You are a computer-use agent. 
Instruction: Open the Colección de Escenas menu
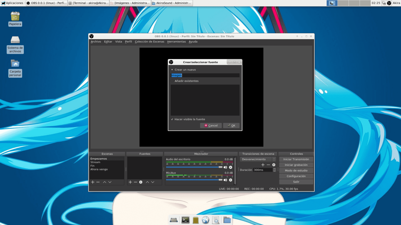tap(149, 42)
